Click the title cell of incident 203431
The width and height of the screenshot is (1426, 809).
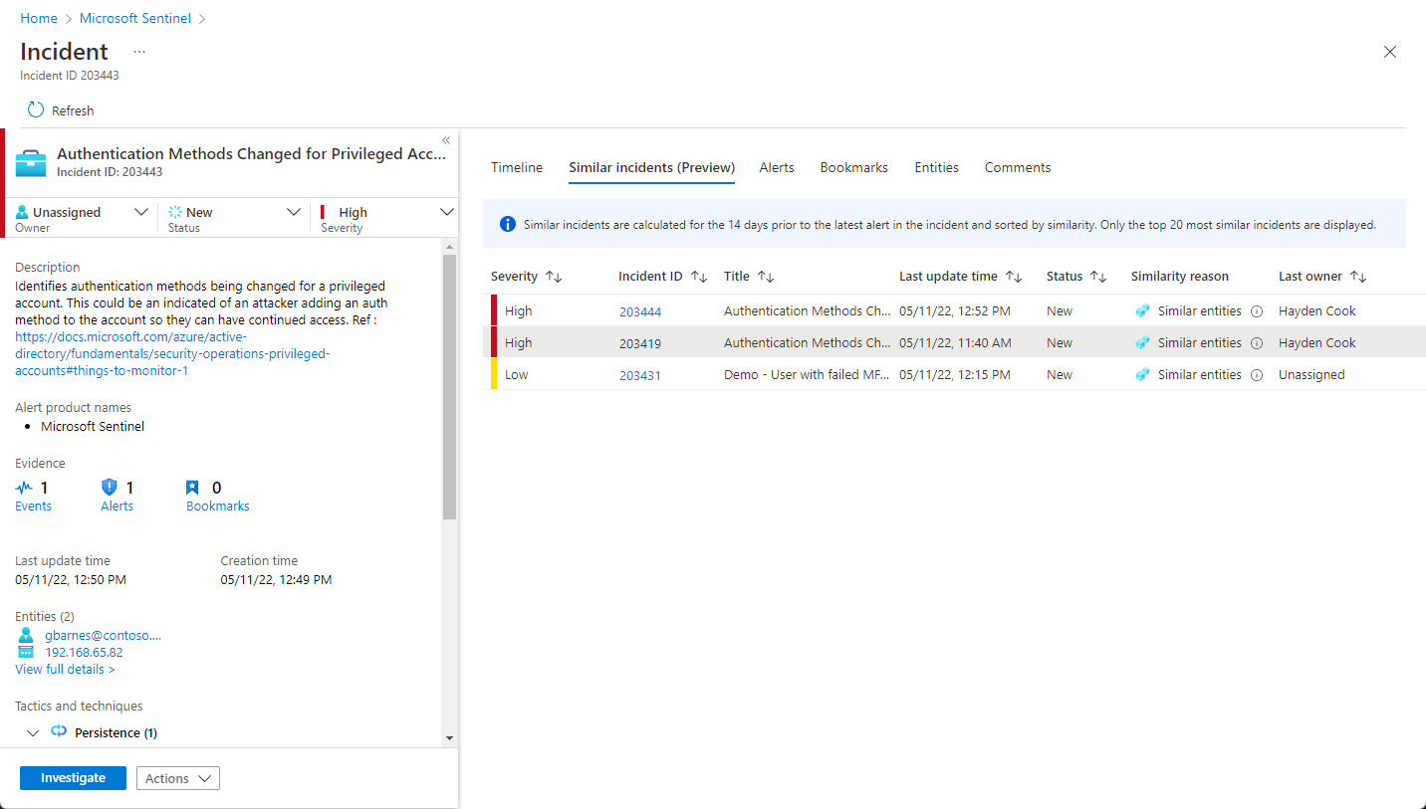click(808, 375)
